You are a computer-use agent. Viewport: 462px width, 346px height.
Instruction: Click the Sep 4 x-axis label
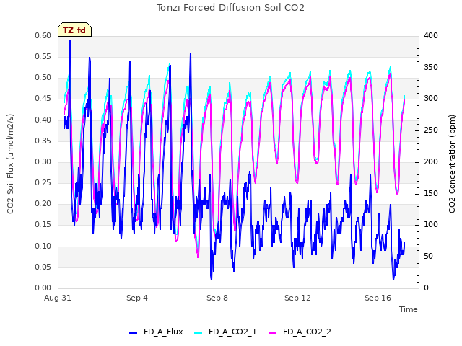[x=137, y=298]
